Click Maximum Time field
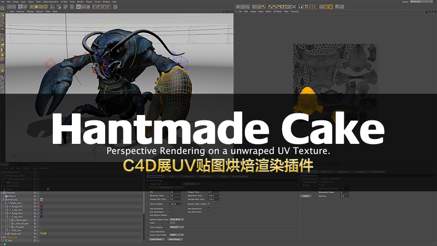Viewport: 437px width, 246px height. tap(214, 195)
